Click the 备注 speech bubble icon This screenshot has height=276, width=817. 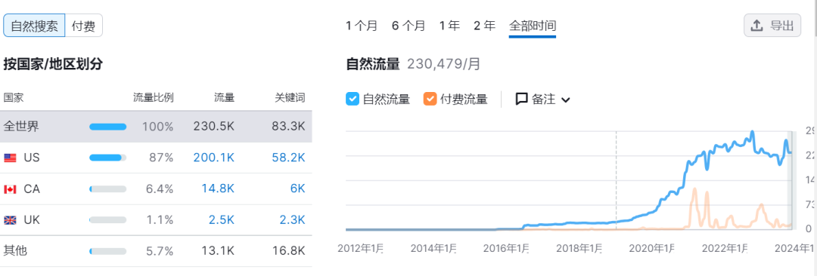[521, 99]
